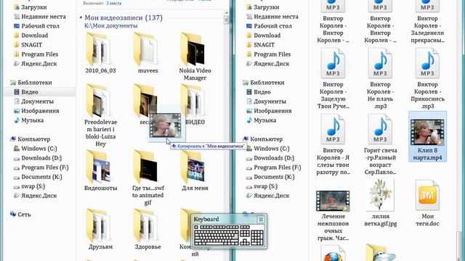This screenshot has width=465, height=261.
Task: Select 'Виктор Королев - Прикоснись.mp3' file
Action: [427, 78]
